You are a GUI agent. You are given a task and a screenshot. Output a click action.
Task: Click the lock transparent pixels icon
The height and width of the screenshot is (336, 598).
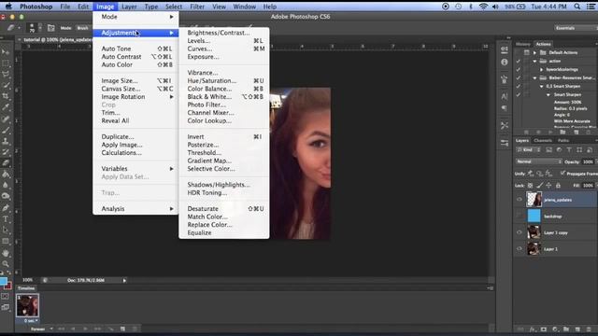click(530, 186)
